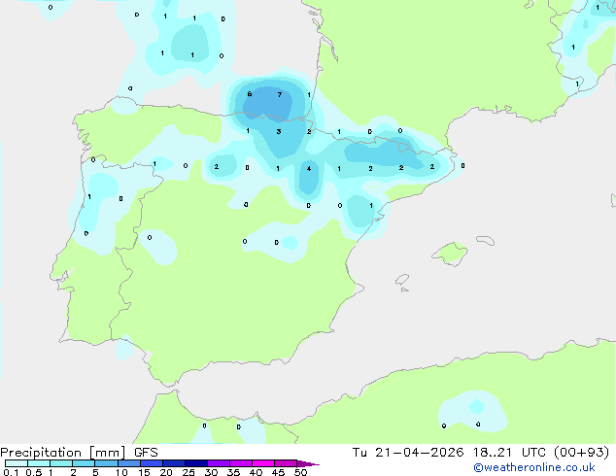Viewport: 616px width, 476px height.
Task: Click the 0.5–1 mm legend color swatch
Action: click(x=39, y=463)
